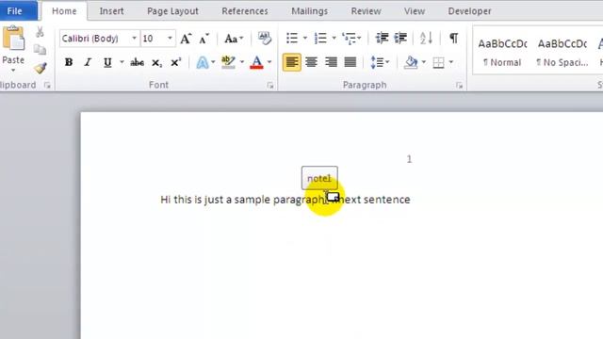Open the Mailings ribbon tab
Image resolution: width=603 pixels, height=339 pixels.
point(309,11)
